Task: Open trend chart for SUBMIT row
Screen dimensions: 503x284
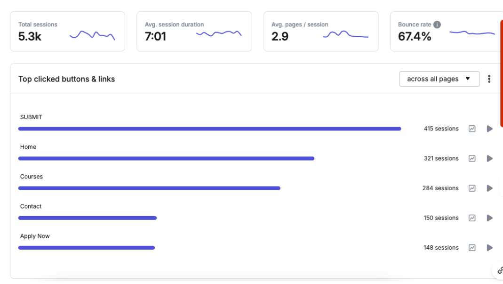Action: 472,129
